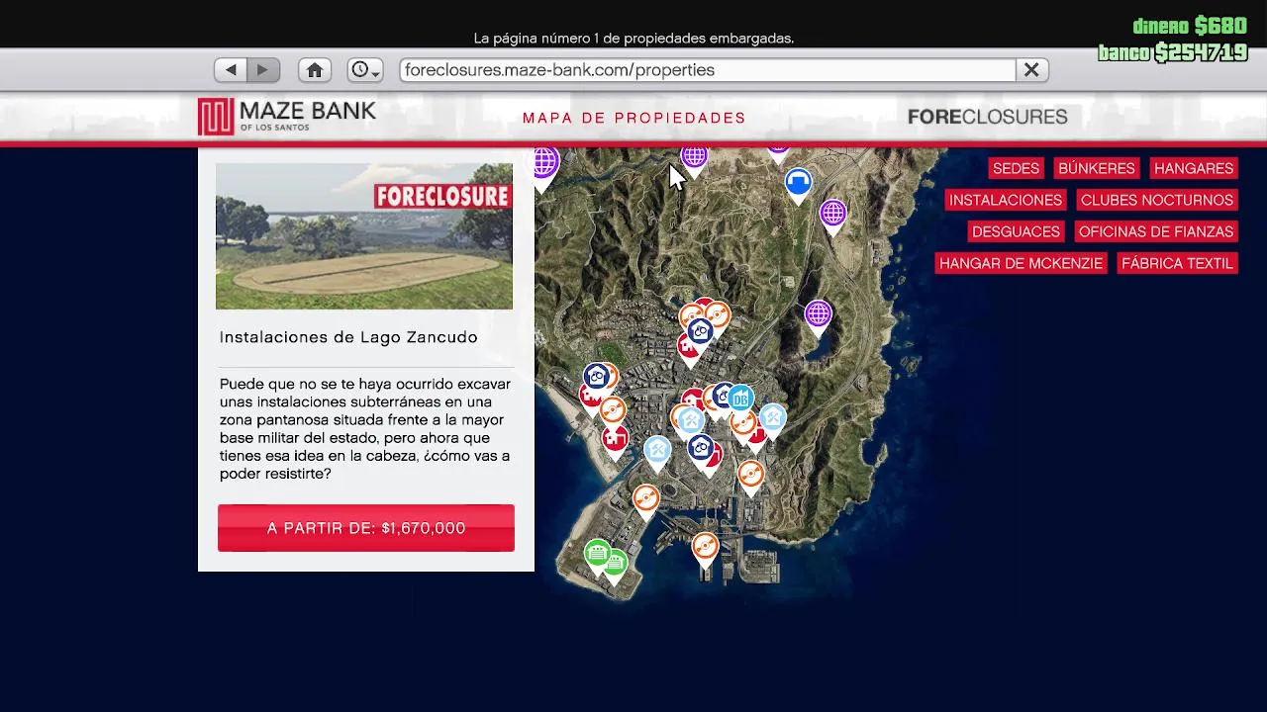Click the banco $254719 balance display
This screenshot has width=1267, height=712.
pyautogui.click(x=1172, y=52)
